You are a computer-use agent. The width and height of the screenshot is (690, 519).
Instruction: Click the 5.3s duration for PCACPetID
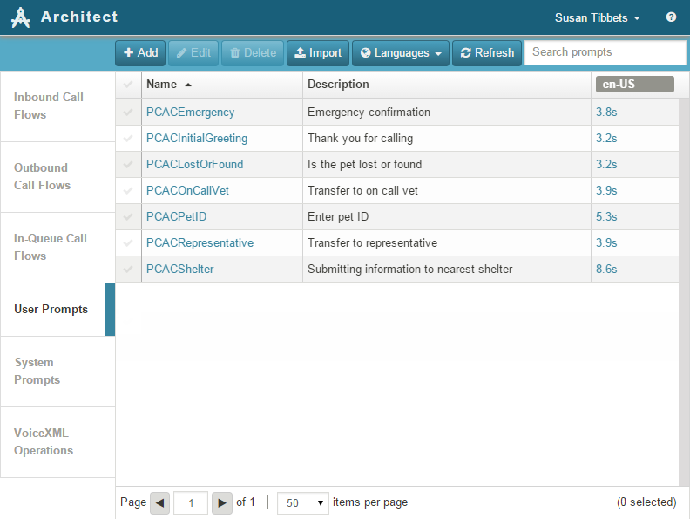pyautogui.click(x=606, y=217)
